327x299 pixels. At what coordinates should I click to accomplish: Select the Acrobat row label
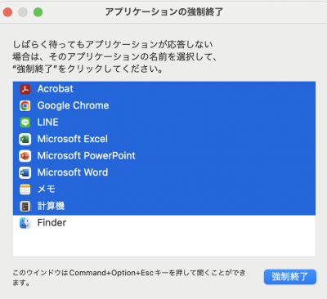(x=56, y=89)
